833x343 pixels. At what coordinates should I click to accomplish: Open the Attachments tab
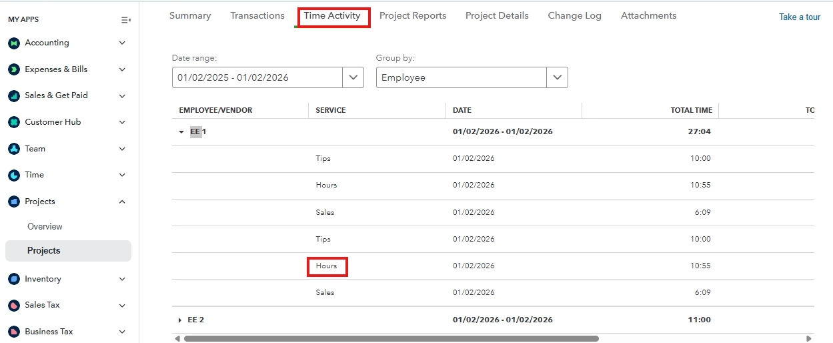[648, 15]
